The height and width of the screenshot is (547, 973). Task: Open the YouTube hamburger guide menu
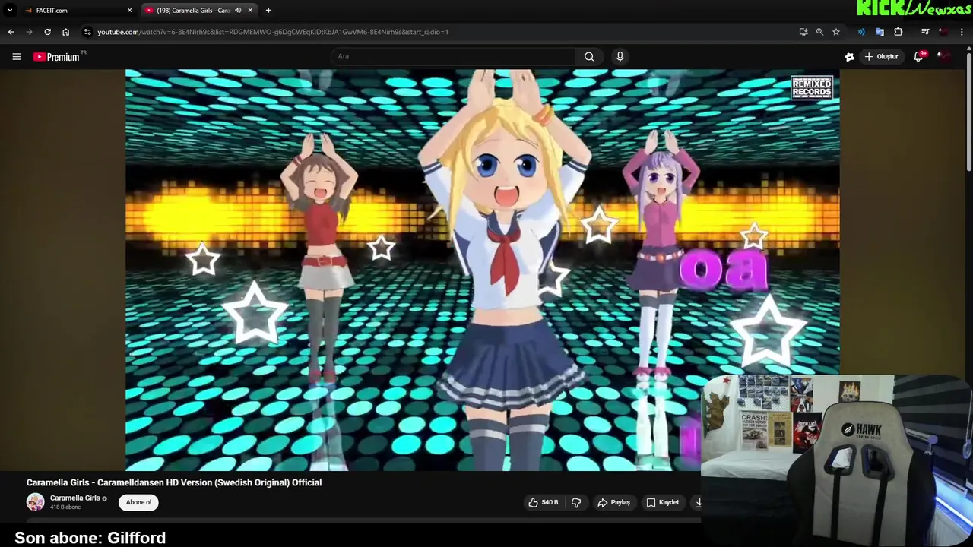click(16, 57)
